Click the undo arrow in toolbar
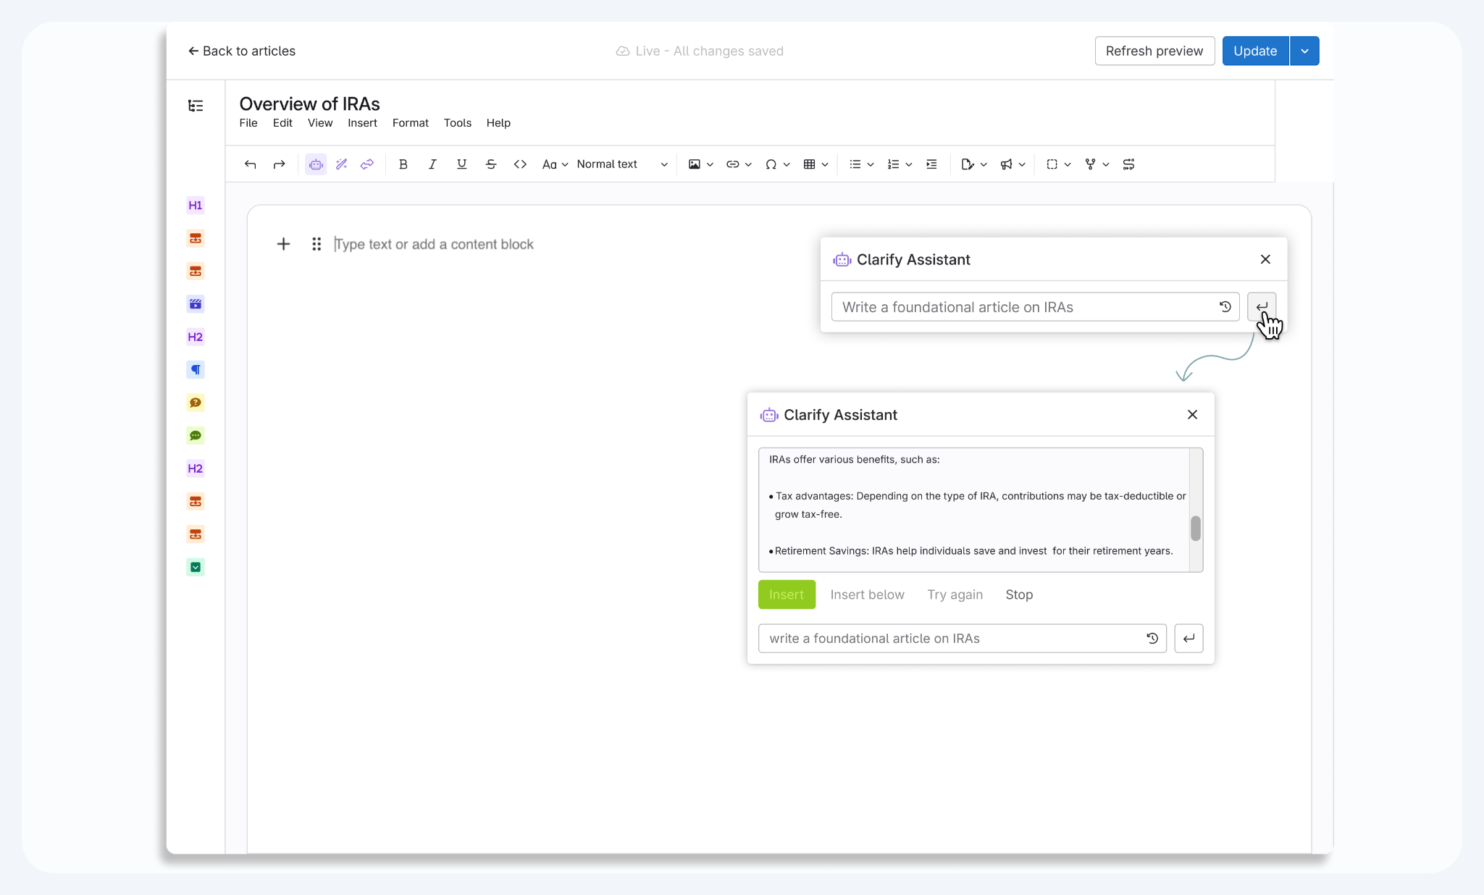The height and width of the screenshot is (895, 1484). 250,164
